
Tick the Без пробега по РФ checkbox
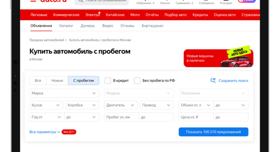coord(137,81)
